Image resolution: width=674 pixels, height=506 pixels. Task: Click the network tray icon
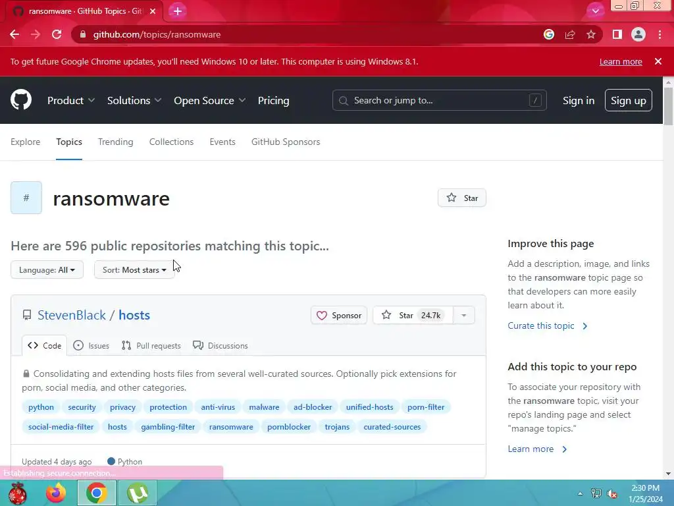(x=596, y=493)
